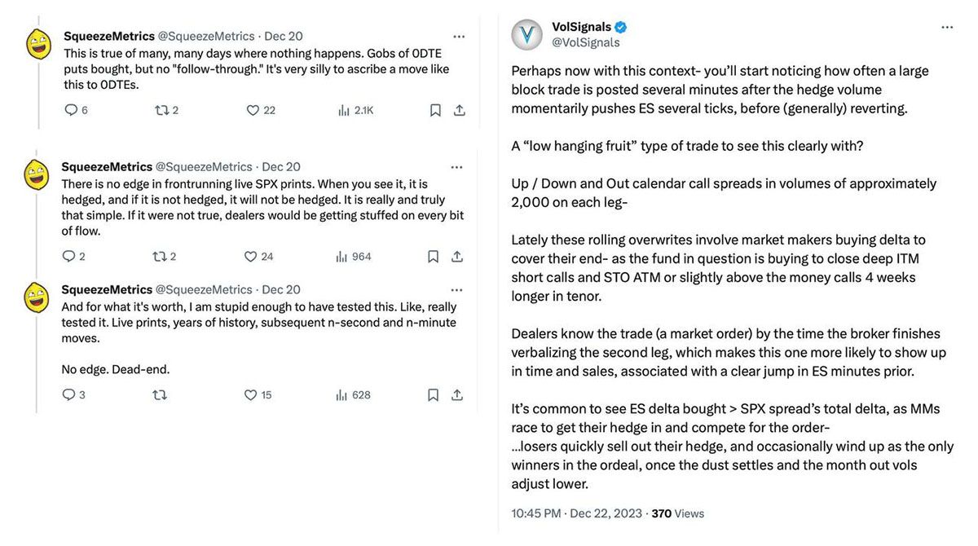
Task: Open more options menu on VolSignals tweet
Action: [946, 27]
